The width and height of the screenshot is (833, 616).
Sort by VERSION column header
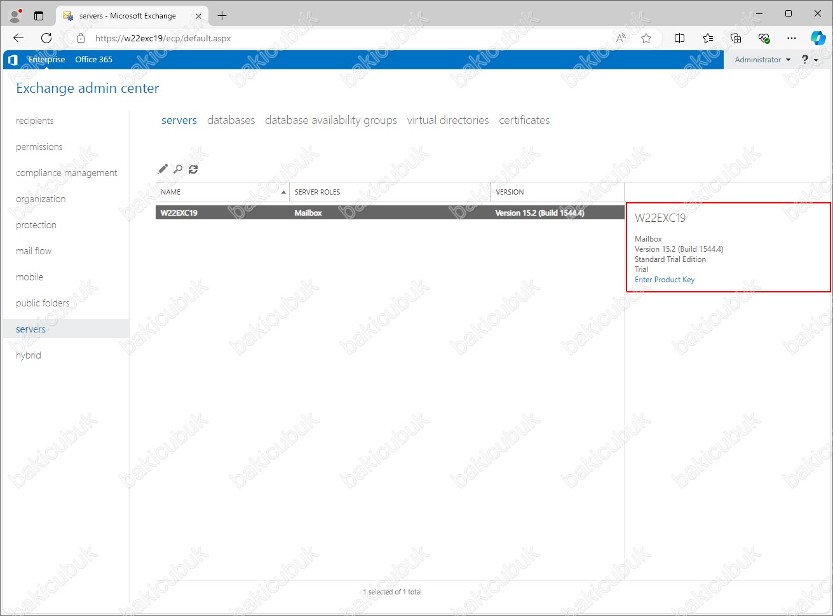(x=557, y=192)
